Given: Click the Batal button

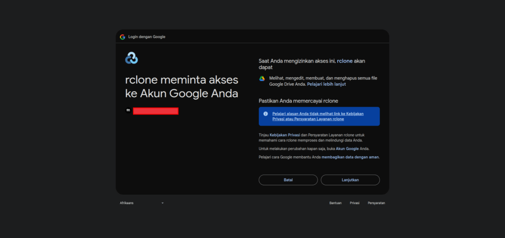Looking at the screenshot, I should (288, 180).
